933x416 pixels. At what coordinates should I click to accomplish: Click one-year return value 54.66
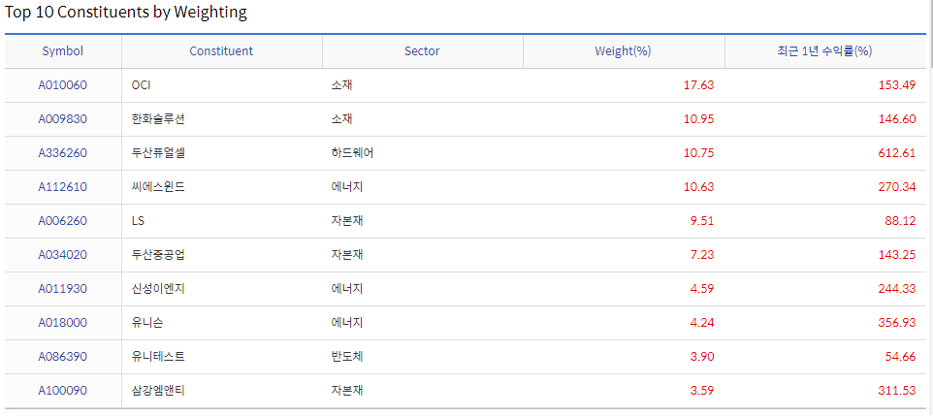point(900,357)
